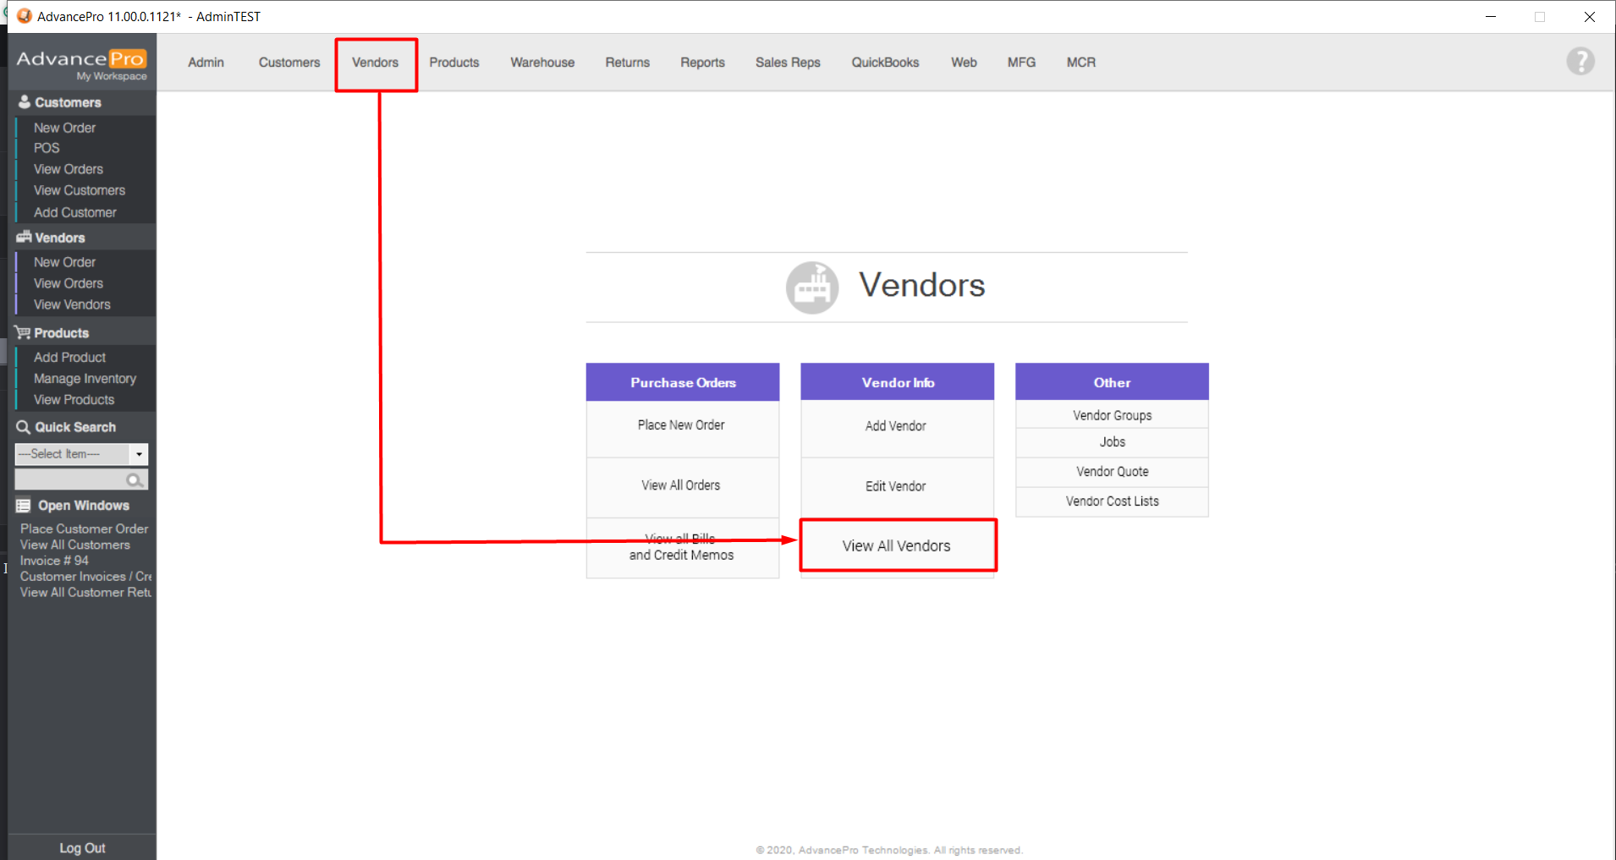Click Manage Inventory in the sidebar
1616x860 pixels.
[85, 379]
